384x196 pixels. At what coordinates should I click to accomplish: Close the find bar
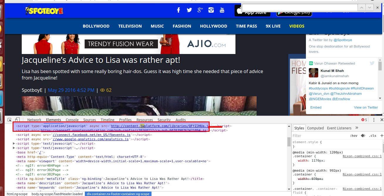coord(378,8)
